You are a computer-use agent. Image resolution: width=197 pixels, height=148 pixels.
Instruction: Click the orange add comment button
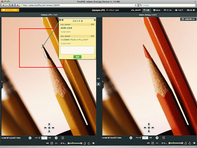click(10, 10)
